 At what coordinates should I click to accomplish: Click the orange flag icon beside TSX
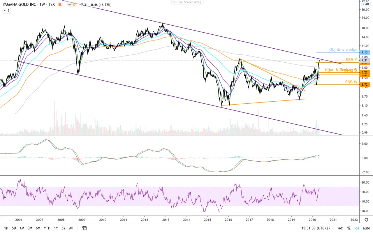pos(60,5)
